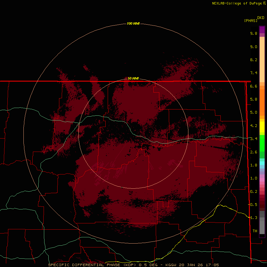The height and width of the screenshot is (267, 267).
Task: Click the 9.0 value on the color scale
Action: [254, 47]
